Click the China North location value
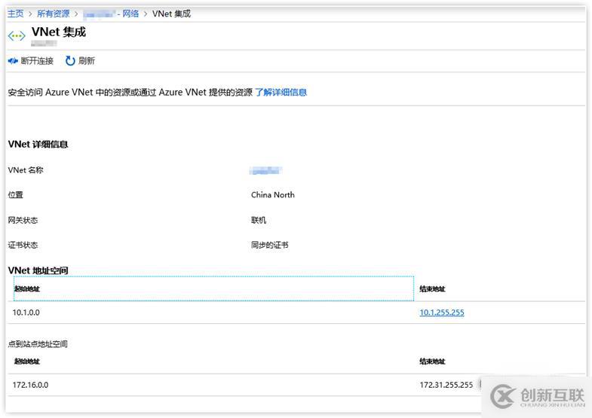 (272, 195)
